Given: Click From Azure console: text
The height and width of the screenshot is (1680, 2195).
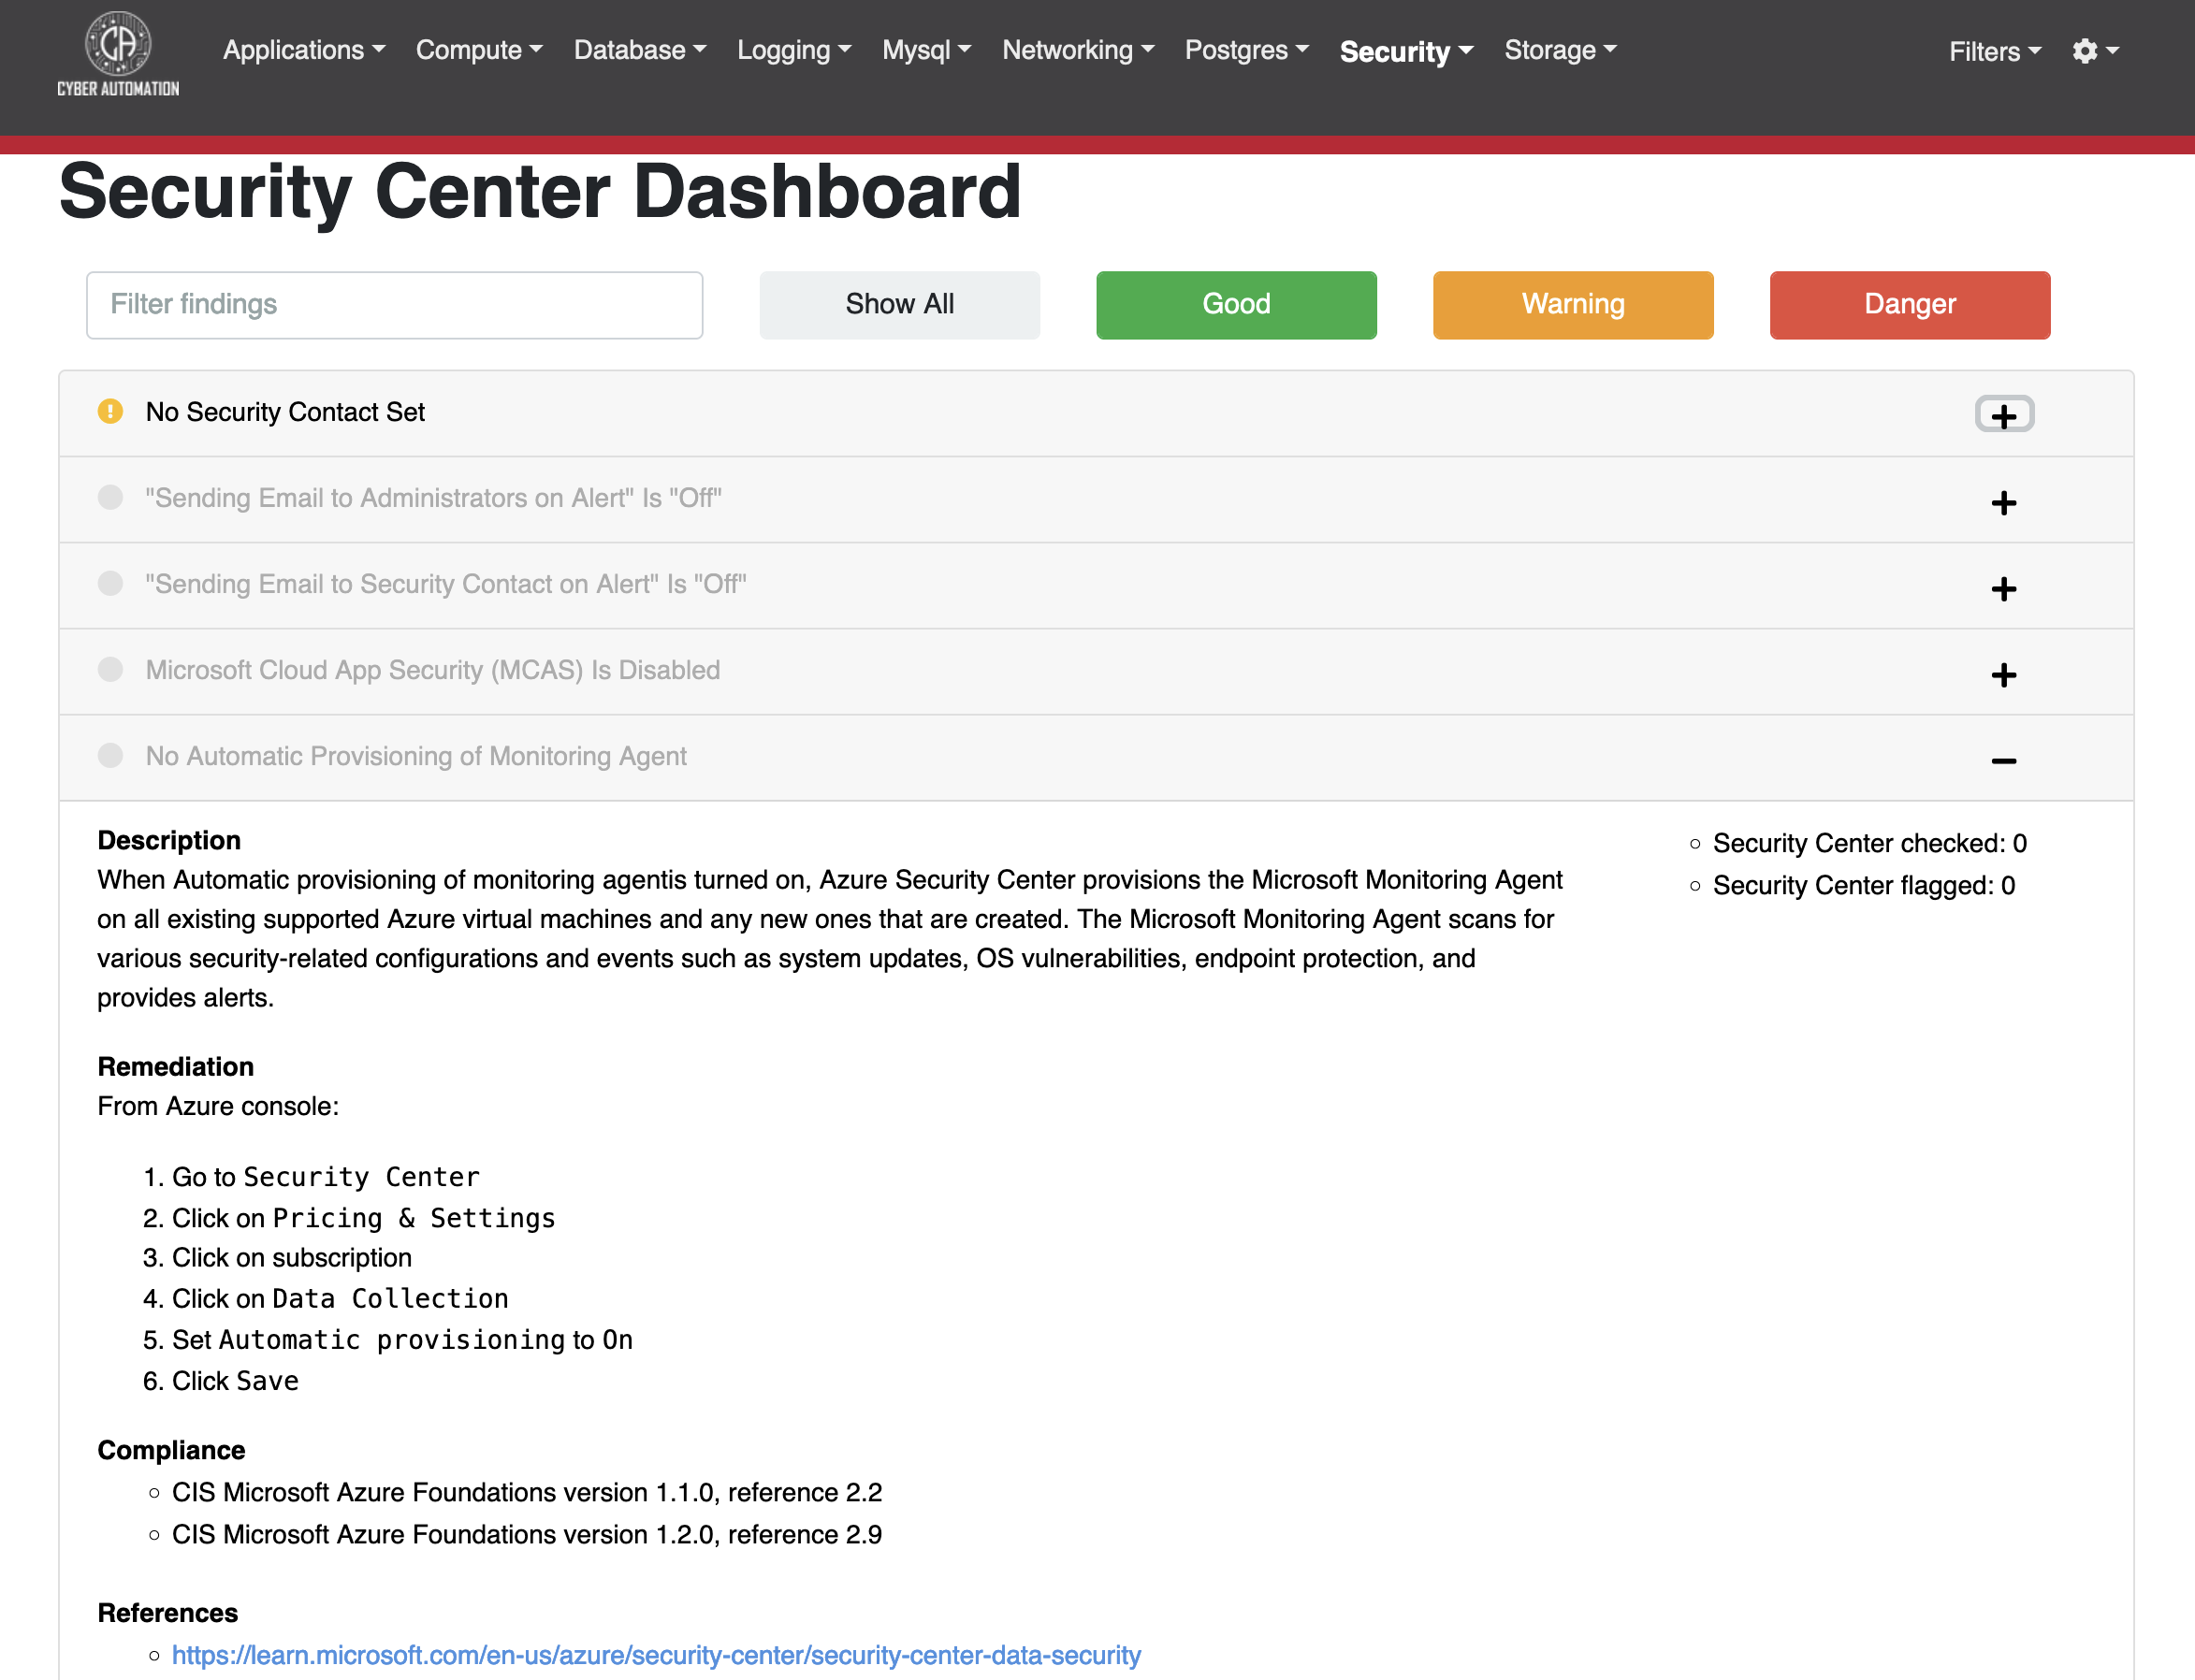Looking at the screenshot, I should click(218, 1106).
